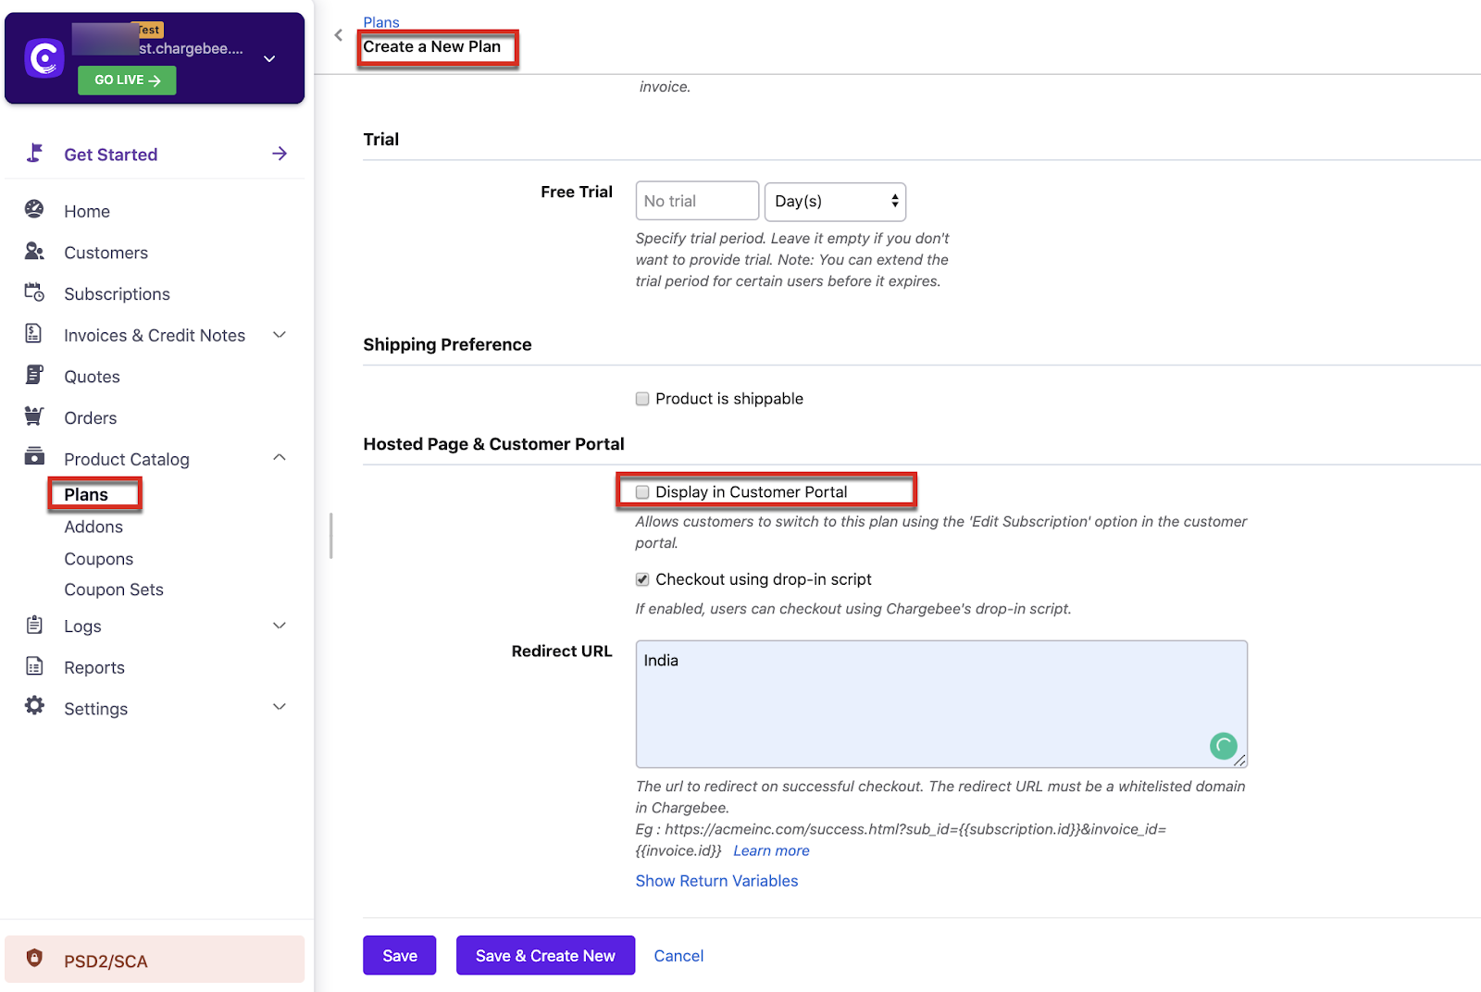
Task: Open the Show Return Variables link
Action: click(x=716, y=880)
